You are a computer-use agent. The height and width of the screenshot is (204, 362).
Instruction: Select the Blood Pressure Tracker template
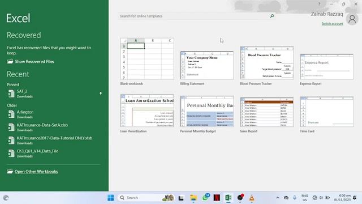pyautogui.click(x=267, y=63)
